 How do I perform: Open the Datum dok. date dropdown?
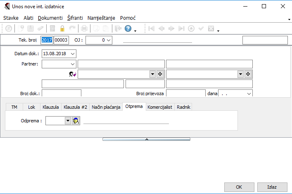[x=73, y=54]
